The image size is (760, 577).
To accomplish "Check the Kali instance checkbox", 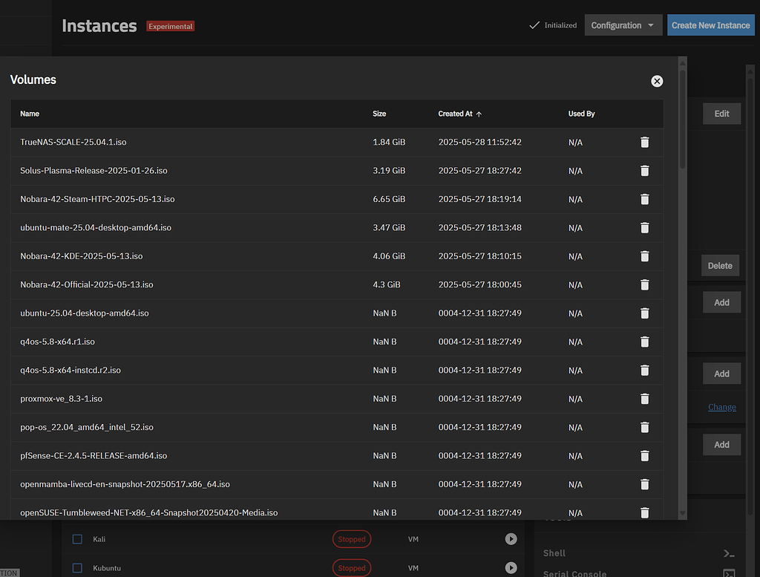I will coord(77,539).
